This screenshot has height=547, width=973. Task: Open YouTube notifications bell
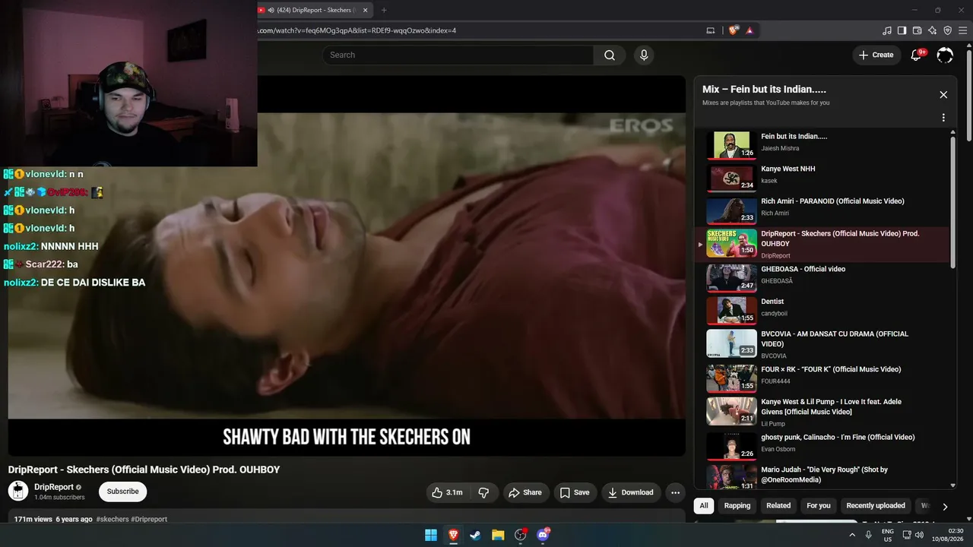pos(916,55)
